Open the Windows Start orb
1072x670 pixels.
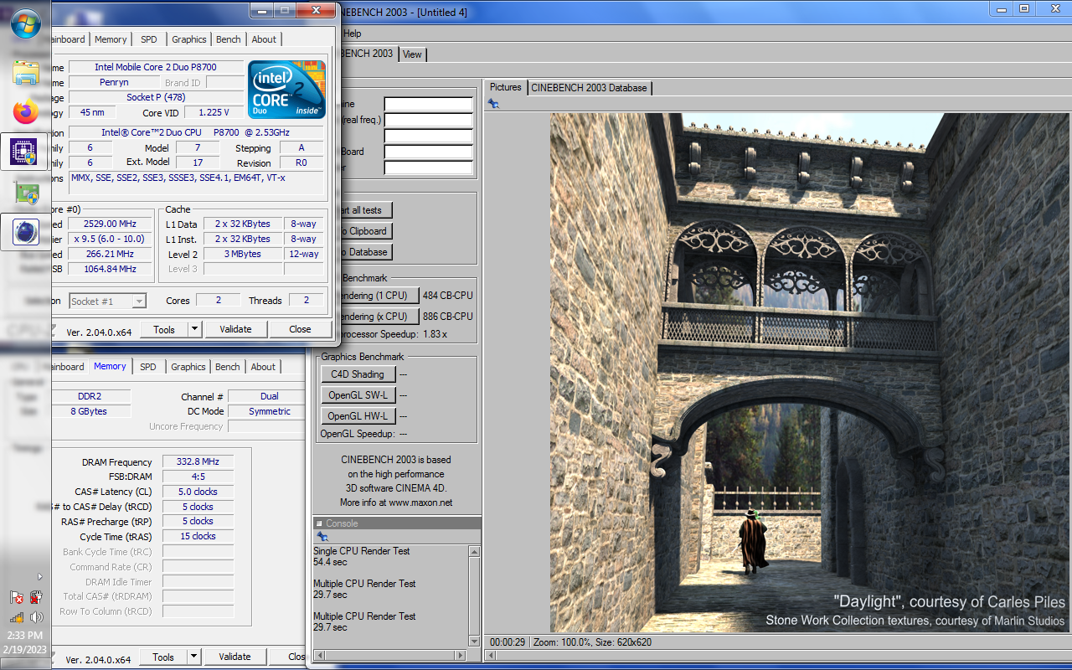pos(25,24)
